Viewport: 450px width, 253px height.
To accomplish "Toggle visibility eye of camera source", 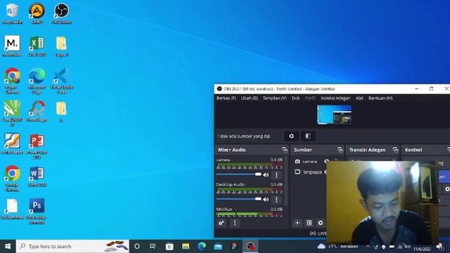I will coord(326,162).
